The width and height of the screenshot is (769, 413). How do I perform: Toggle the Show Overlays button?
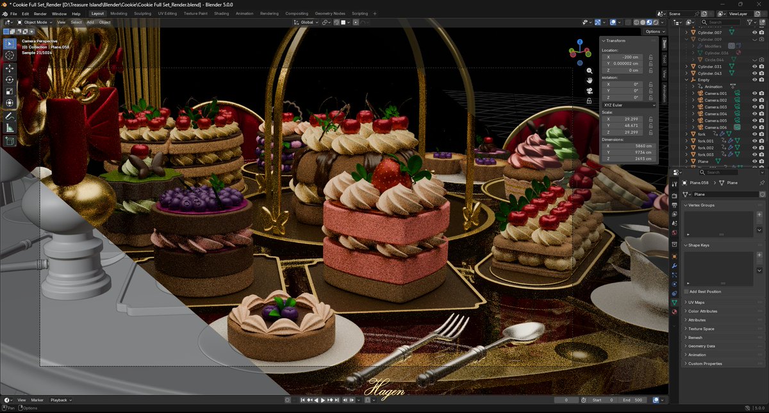(613, 22)
